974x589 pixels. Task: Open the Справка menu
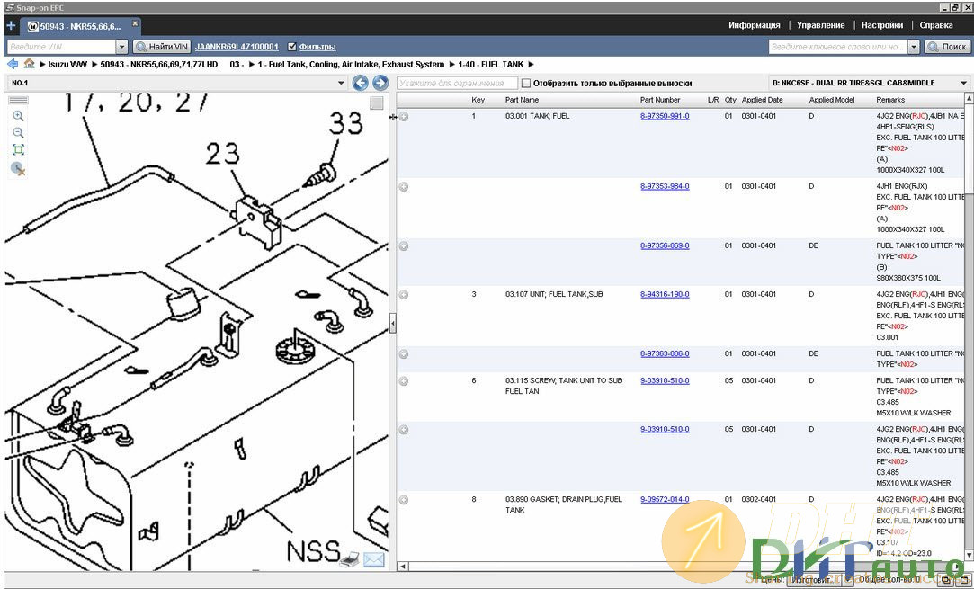tap(936, 25)
